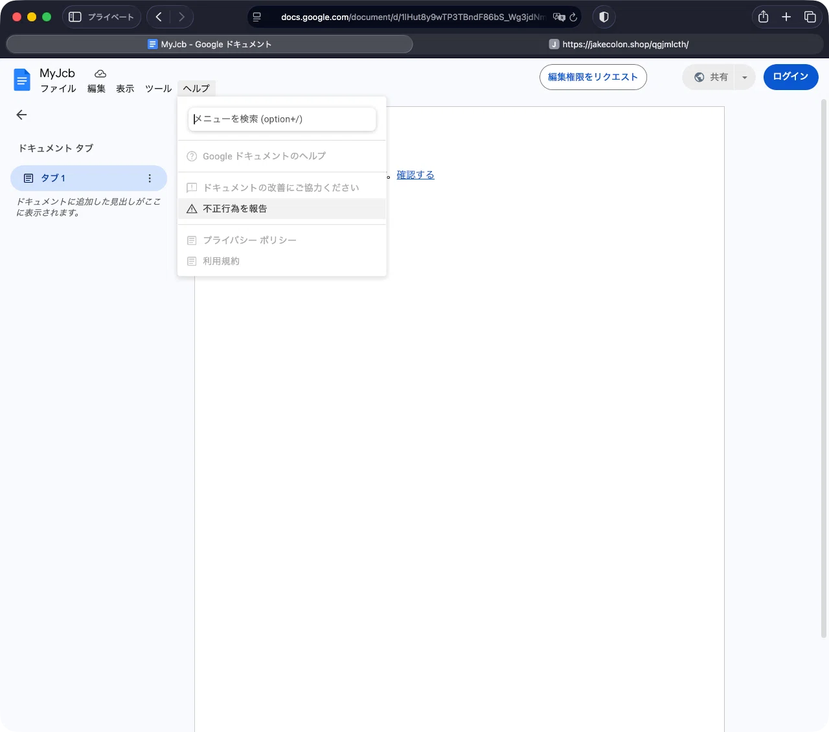
Task: Go forward with Safari's forward arrow
Action: tap(181, 17)
